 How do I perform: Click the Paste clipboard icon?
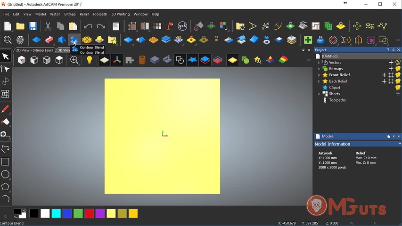[x=73, y=26]
